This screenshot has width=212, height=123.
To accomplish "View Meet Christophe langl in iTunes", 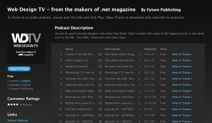I will (x=182, y=91).
